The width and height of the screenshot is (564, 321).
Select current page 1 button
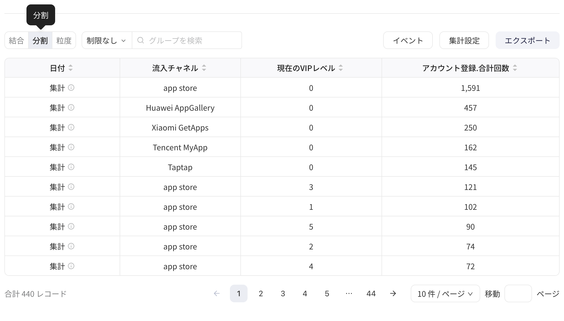[x=239, y=294]
